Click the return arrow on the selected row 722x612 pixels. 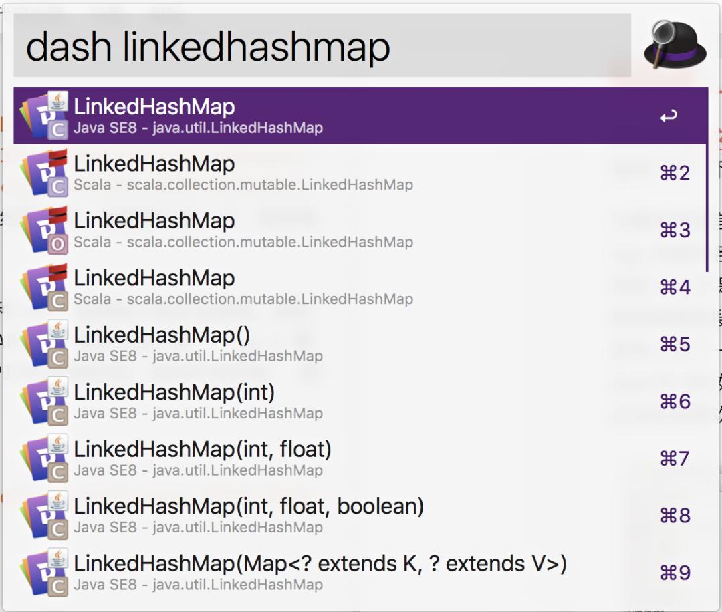tap(668, 117)
